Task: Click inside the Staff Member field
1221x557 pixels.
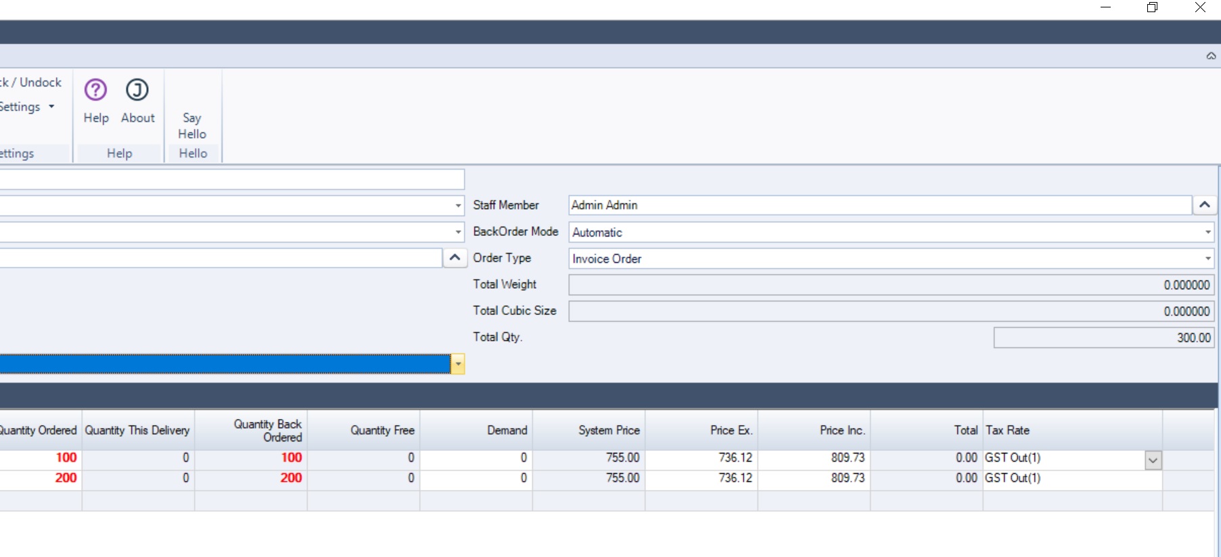Action: point(879,205)
